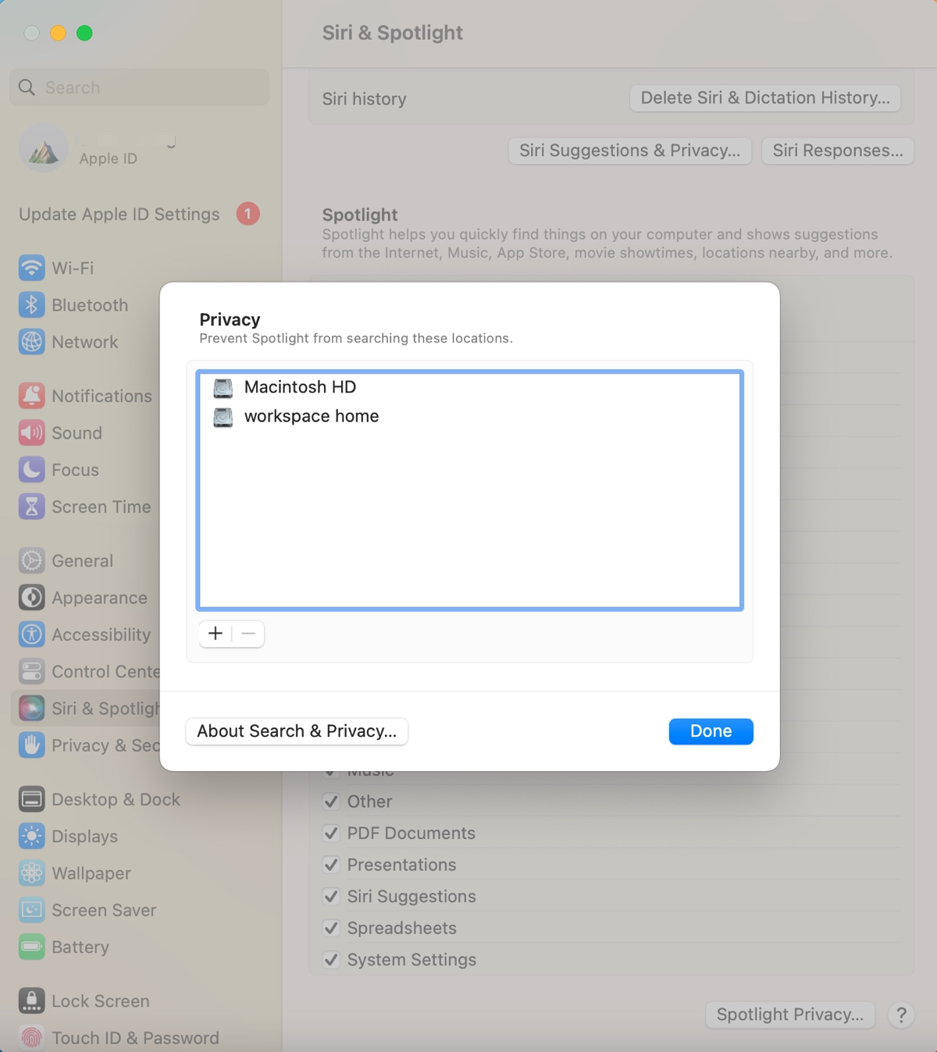Click the Apple ID avatar picture
This screenshot has height=1052, width=937.
44,148
